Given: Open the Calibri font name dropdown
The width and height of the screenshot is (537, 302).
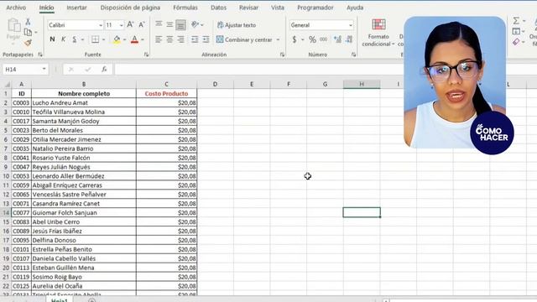Looking at the screenshot, I should [x=101, y=25].
